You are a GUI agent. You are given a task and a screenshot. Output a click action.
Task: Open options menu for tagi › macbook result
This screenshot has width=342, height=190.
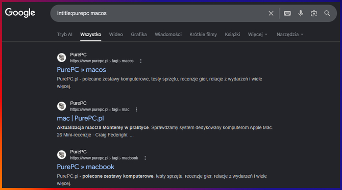point(145,158)
